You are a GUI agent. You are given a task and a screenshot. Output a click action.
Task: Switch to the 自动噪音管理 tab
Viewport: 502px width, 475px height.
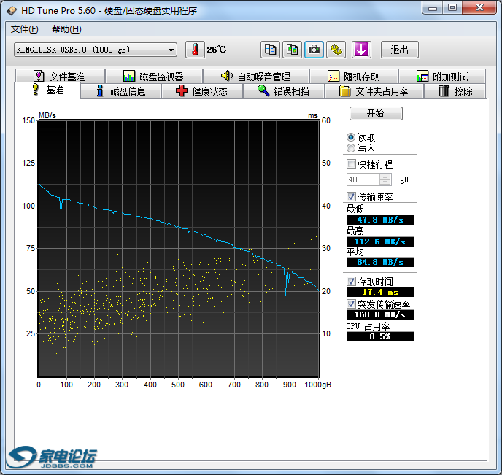point(256,76)
